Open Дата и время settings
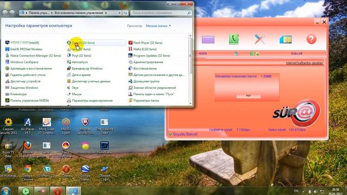Image resolution: width=347 pixels, height=195 pixels. click(79, 75)
